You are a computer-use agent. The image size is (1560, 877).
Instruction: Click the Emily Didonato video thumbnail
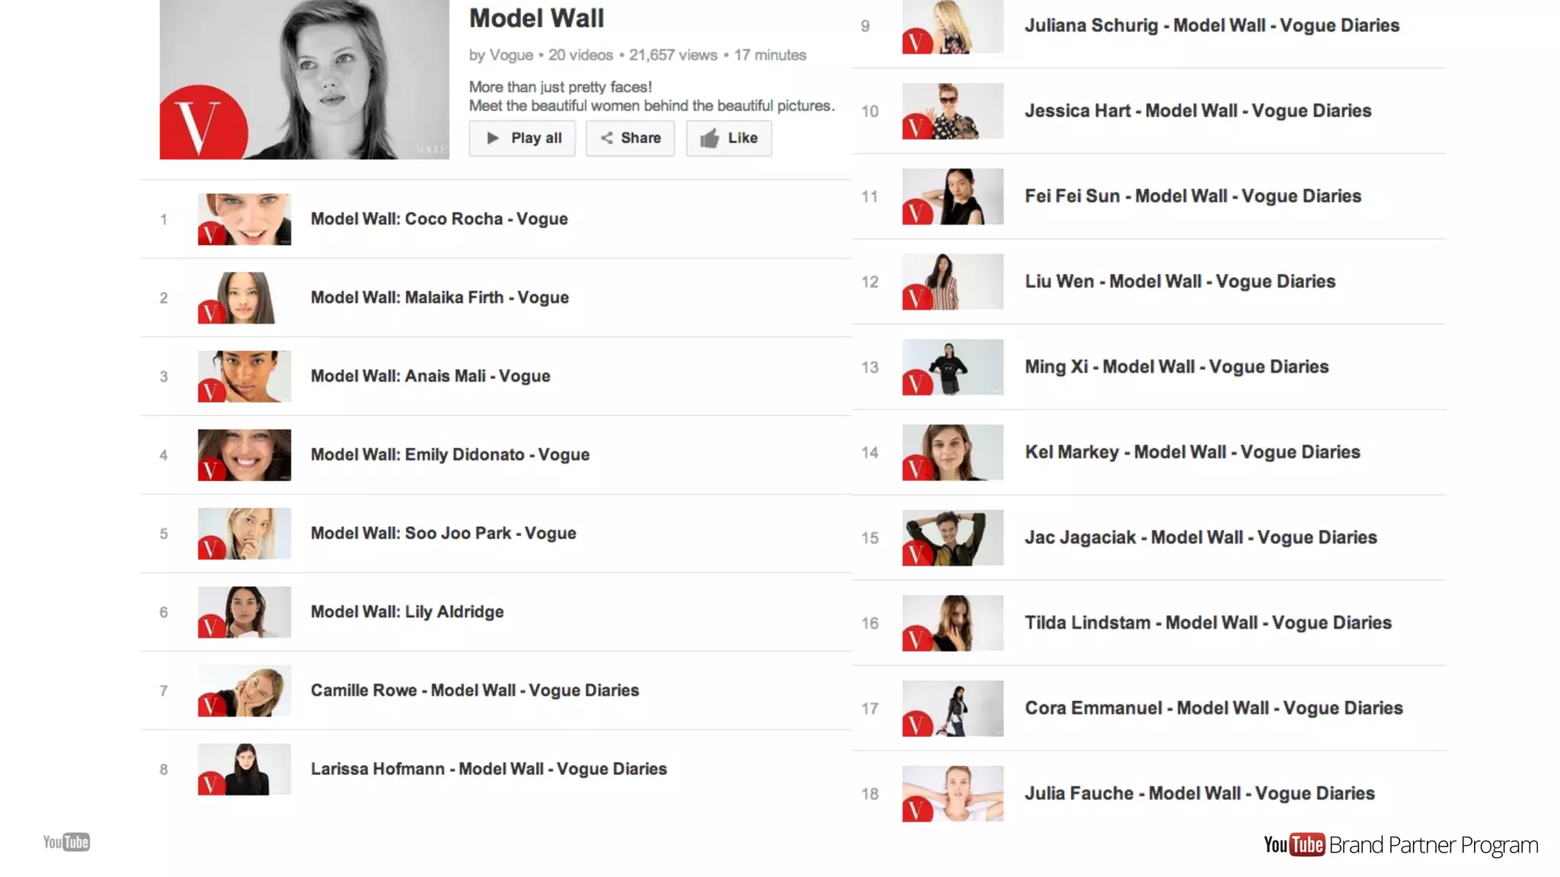click(x=244, y=454)
